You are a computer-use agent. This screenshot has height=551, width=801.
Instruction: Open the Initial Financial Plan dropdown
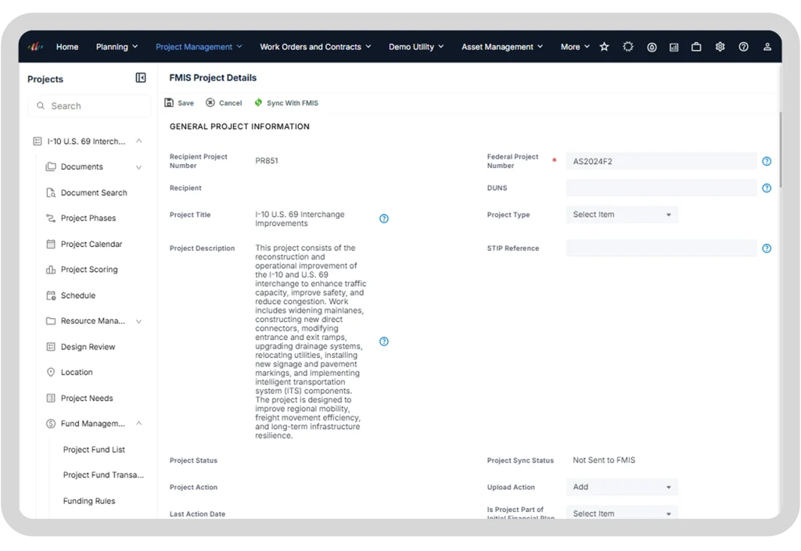pos(622,513)
